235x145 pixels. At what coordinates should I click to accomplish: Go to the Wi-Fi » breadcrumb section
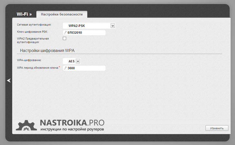pyautogui.click(x=24, y=14)
